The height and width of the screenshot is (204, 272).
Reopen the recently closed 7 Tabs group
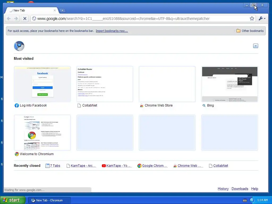55,166
